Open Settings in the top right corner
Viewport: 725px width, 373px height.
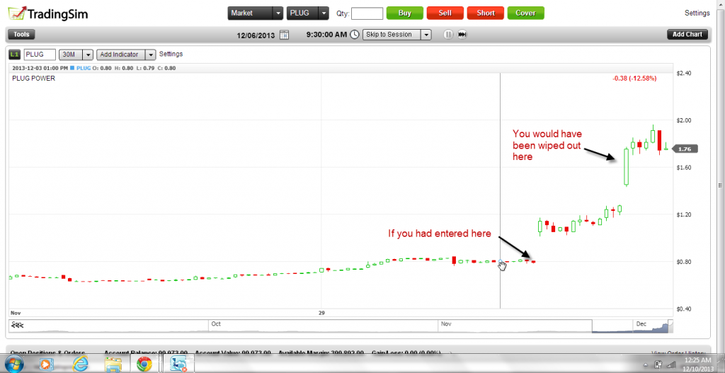click(697, 13)
